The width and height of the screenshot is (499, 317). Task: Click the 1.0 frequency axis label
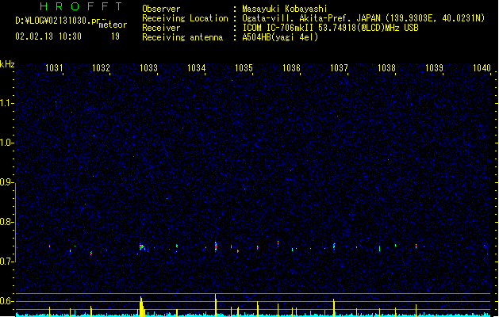click(6, 143)
